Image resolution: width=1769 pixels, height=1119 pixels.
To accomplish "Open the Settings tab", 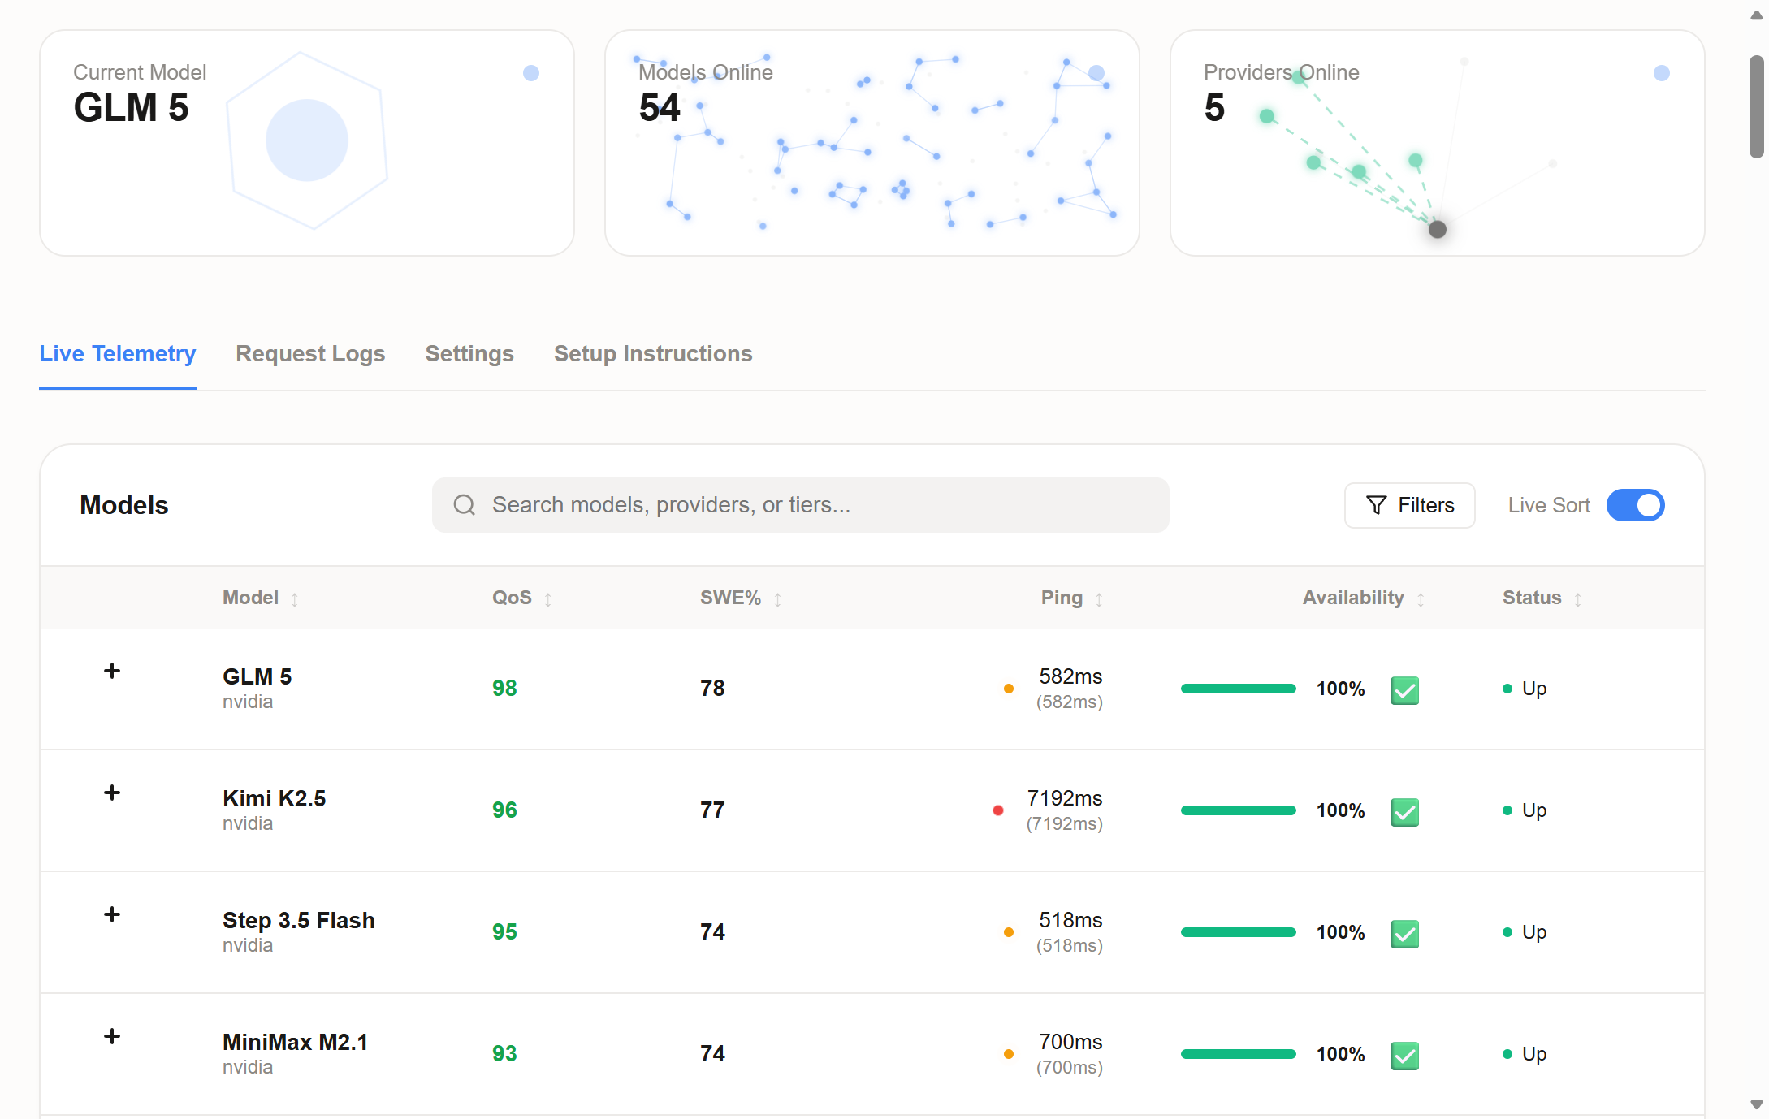I will pyautogui.click(x=469, y=354).
